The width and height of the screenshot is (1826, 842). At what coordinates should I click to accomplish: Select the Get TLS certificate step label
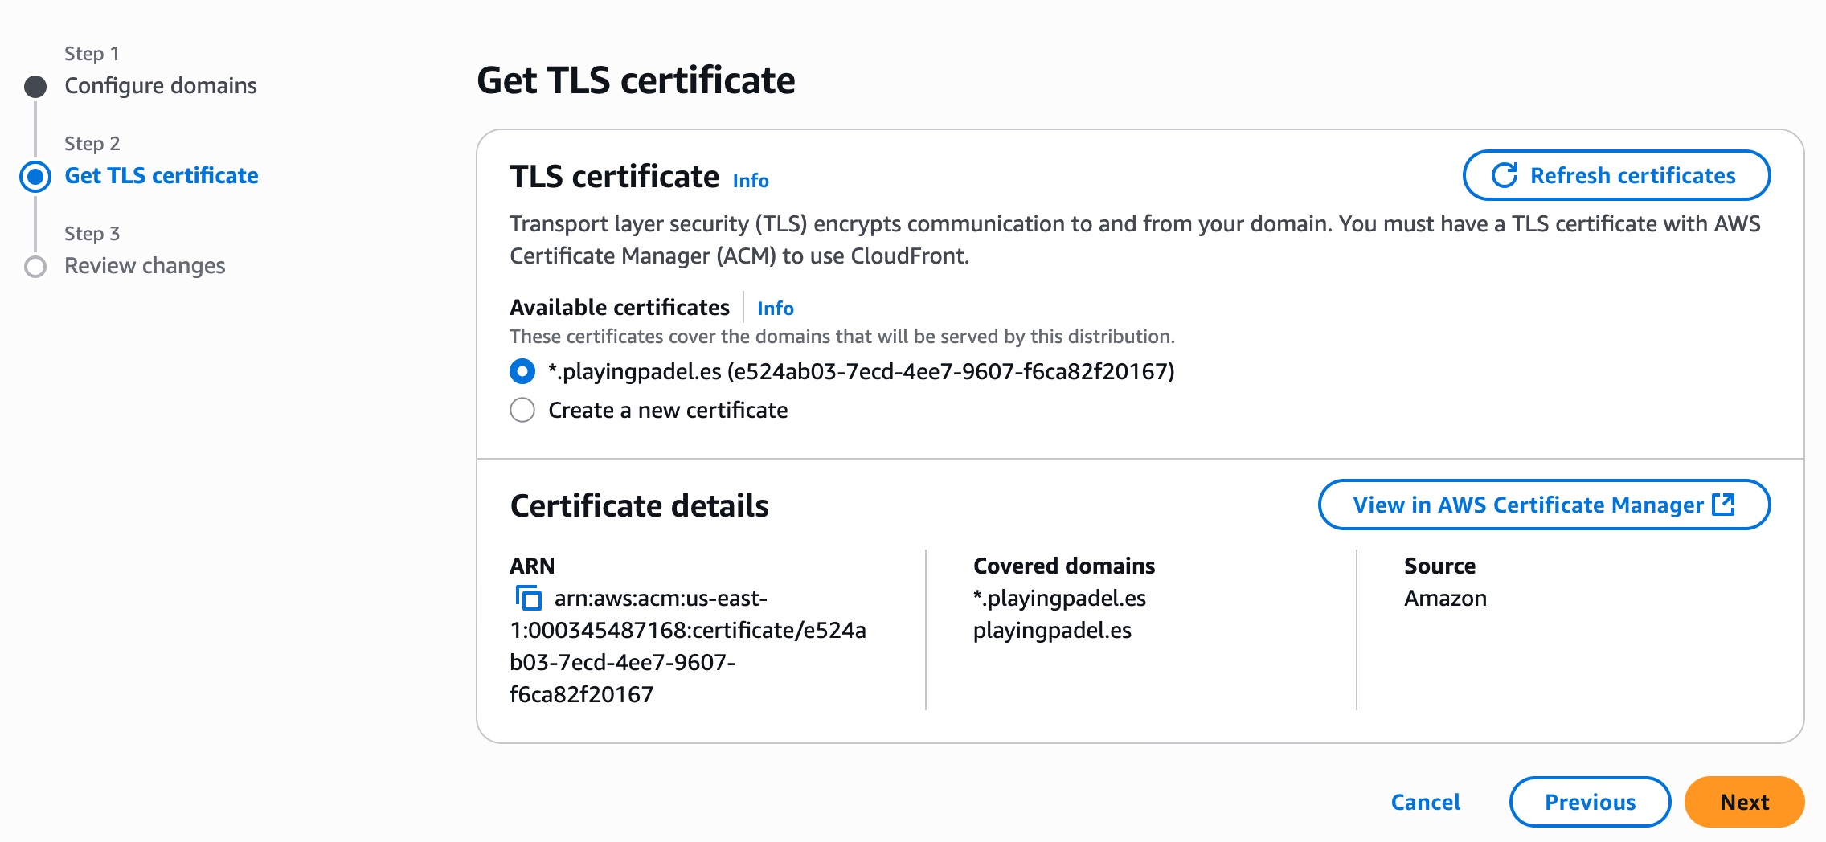(162, 176)
